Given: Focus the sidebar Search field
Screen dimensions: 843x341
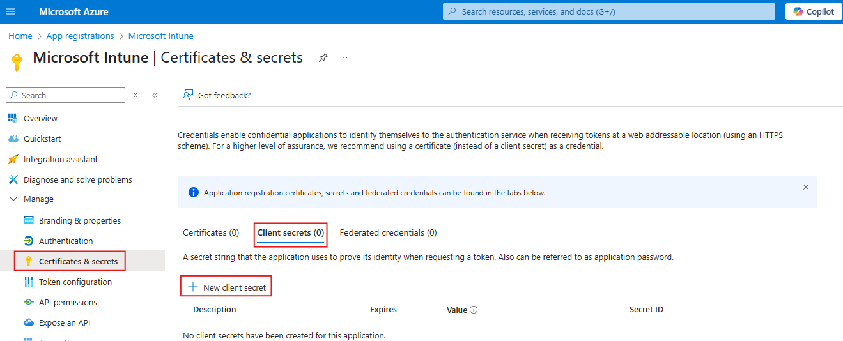Looking at the screenshot, I should tap(66, 95).
